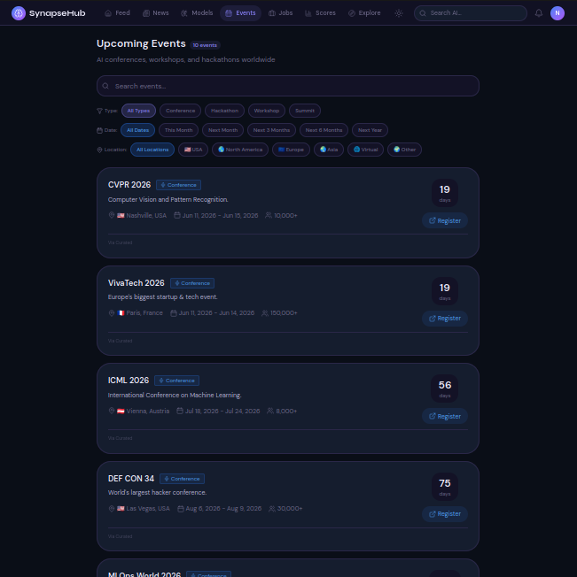This screenshot has width=577, height=577.
Task: Filter by Workshop type
Action: click(x=267, y=111)
